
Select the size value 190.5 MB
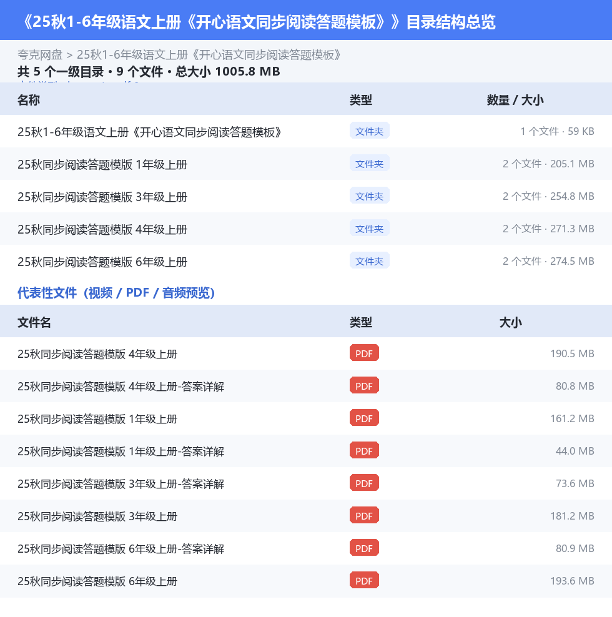572,353
